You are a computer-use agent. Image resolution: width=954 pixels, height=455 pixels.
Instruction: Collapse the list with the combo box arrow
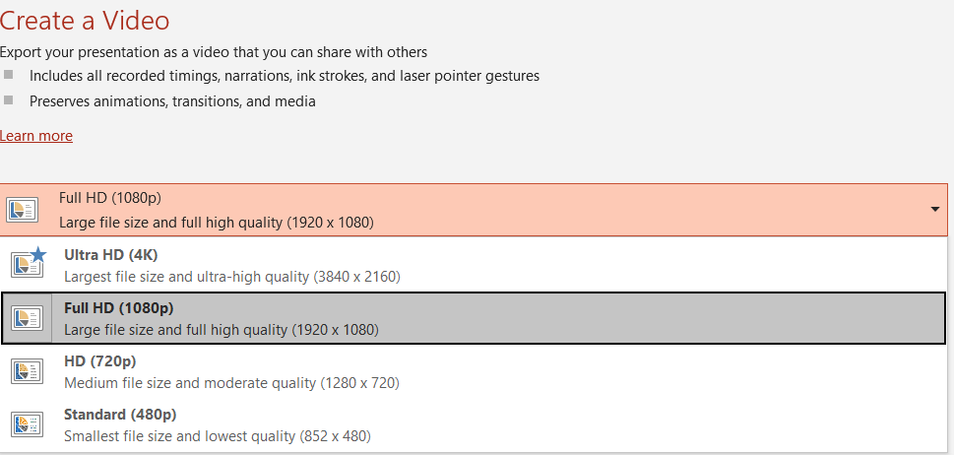[933, 209]
